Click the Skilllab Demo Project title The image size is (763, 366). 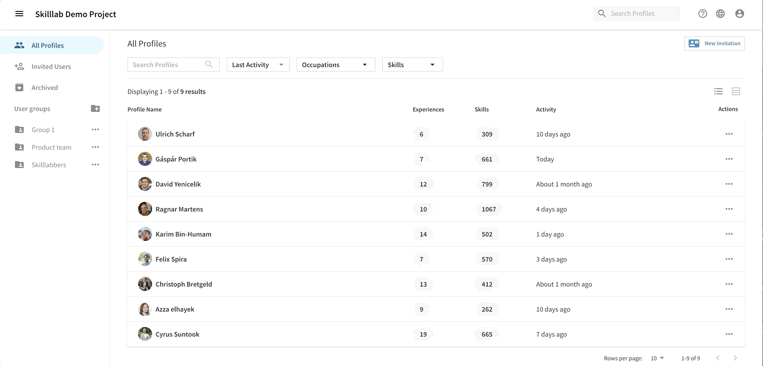[x=76, y=14]
